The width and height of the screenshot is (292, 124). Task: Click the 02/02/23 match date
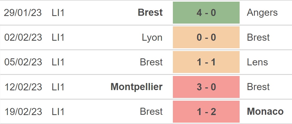[23, 37]
